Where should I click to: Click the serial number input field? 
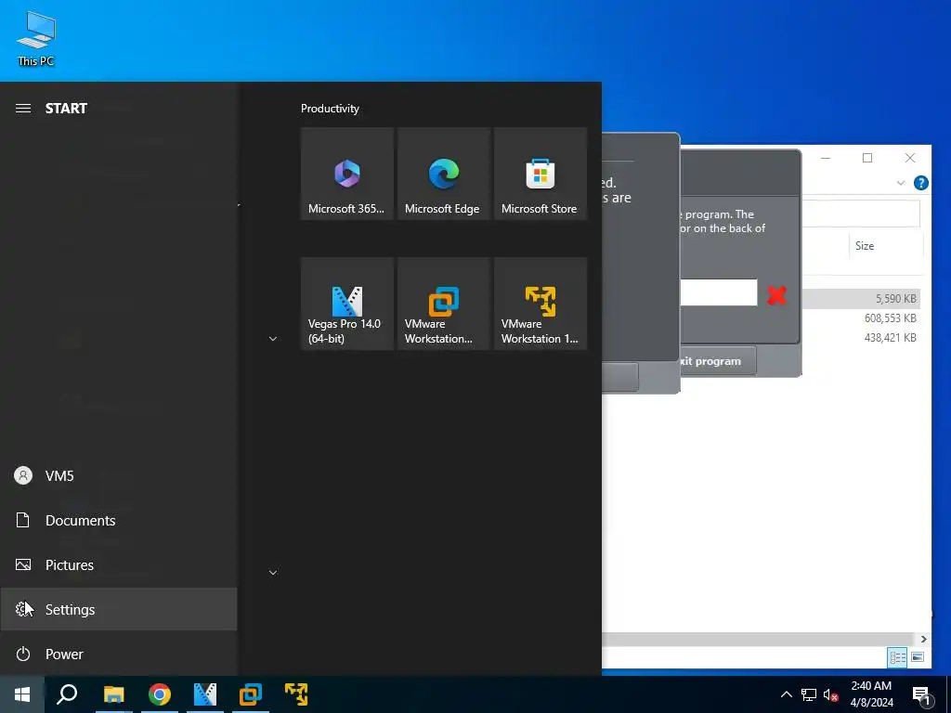(x=719, y=292)
